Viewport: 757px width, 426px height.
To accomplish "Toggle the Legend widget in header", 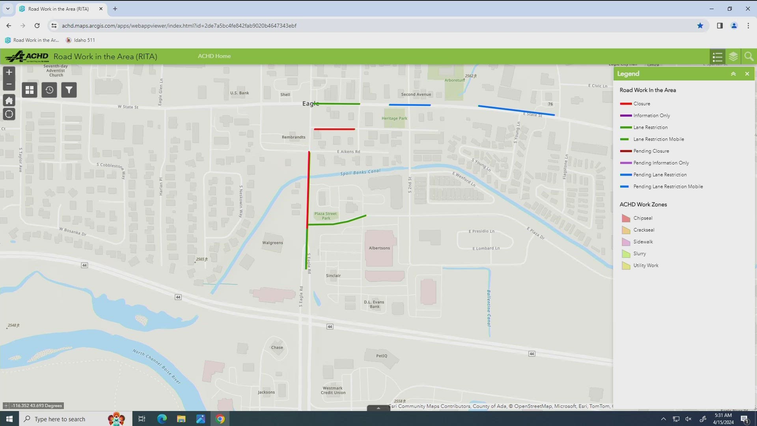I will pyautogui.click(x=718, y=56).
